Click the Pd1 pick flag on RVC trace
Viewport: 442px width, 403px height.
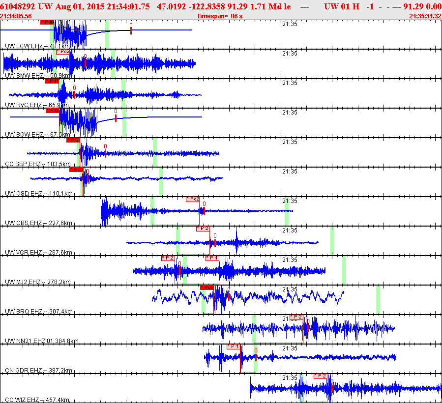(52, 81)
